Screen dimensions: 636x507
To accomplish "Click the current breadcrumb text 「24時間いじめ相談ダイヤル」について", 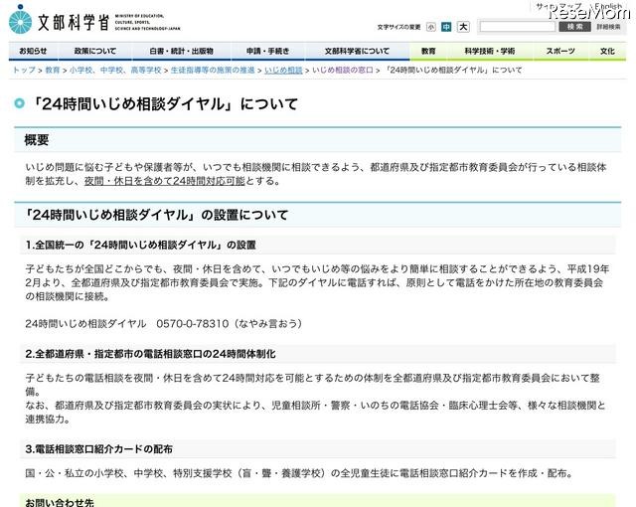I will pyautogui.click(x=453, y=71).
